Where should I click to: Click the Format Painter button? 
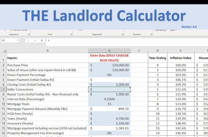click(x=19, y=30)
